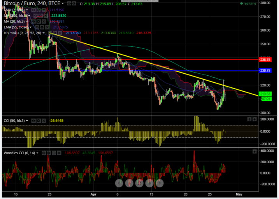Remove the EMA (55, close) indicator
The height and width of the screenshot is (199, 279).
(x=47, y=27)
